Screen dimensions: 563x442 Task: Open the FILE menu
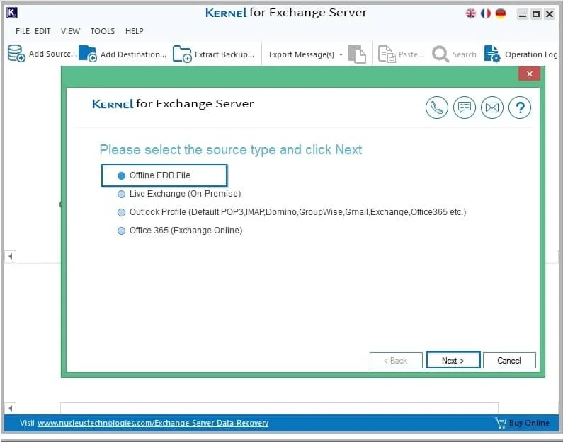(x=23, y=31)
